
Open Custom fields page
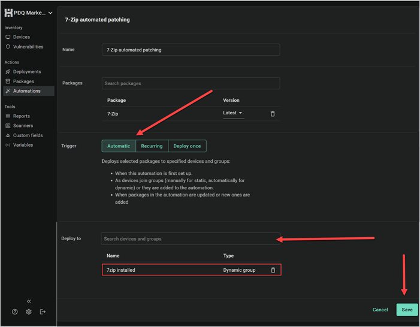click(x=28, y=135)
